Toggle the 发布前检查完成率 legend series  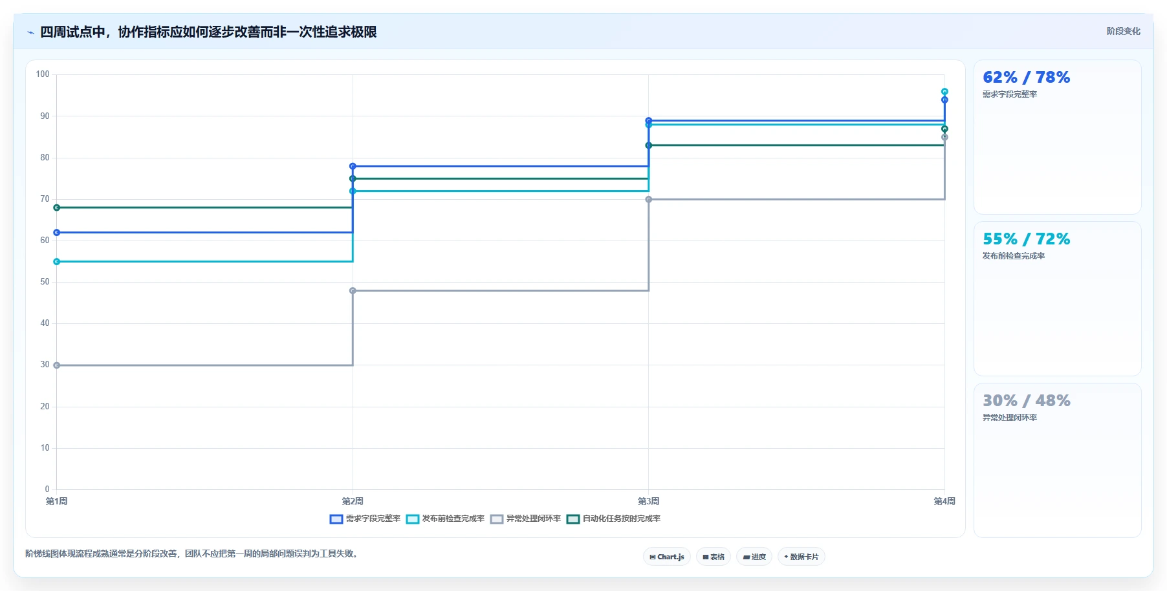(445, 519)
